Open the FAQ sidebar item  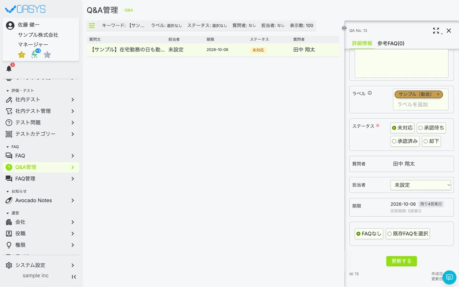[x=41, y=156]
